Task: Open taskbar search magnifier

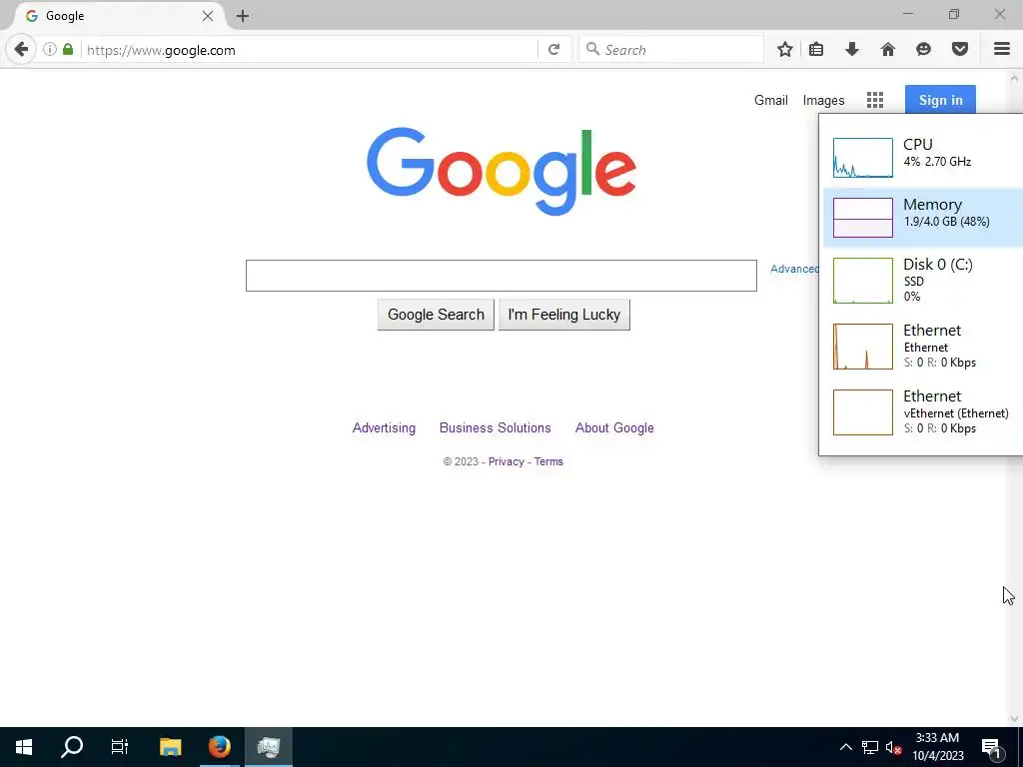Action: tap(72, 747)
